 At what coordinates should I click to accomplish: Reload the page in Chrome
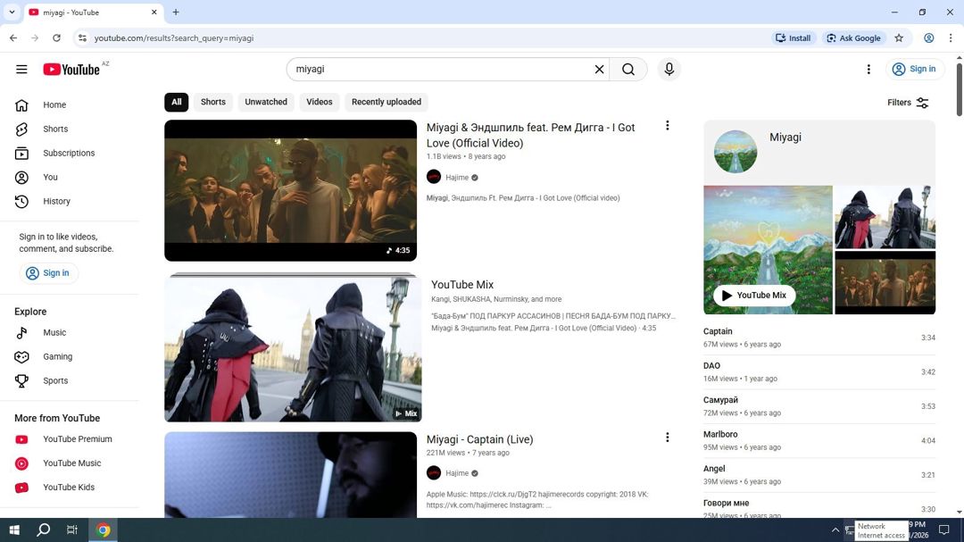click(56, 38)
